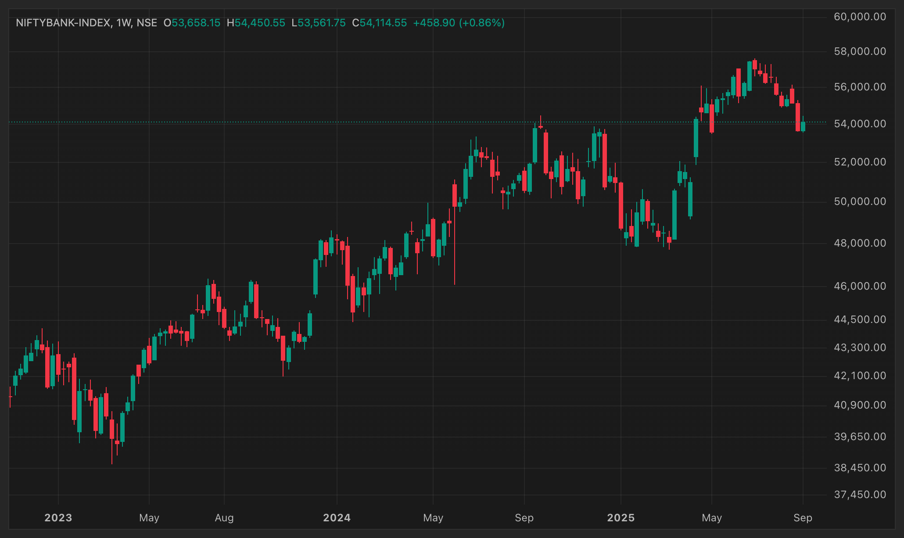The height and width of the screenshot is (538, 904).
Task: Click the 46,000.00 price axis label
Action: (x=860, y=286)
